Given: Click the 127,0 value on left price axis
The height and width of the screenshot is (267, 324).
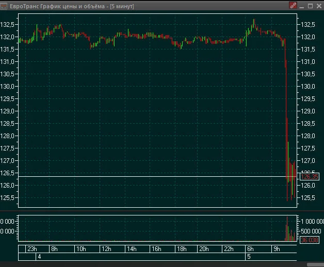Looking at the screenshot, I should (7, 161).
